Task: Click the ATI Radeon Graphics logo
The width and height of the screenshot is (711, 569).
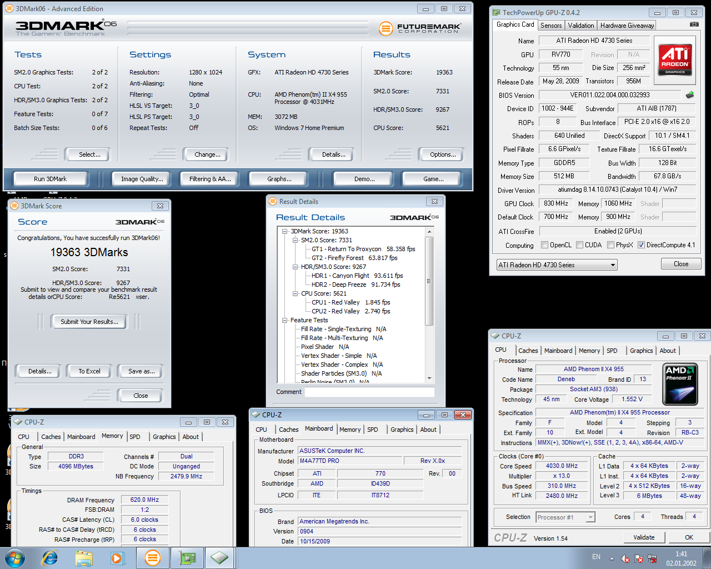Action: [x=675, y=59]
